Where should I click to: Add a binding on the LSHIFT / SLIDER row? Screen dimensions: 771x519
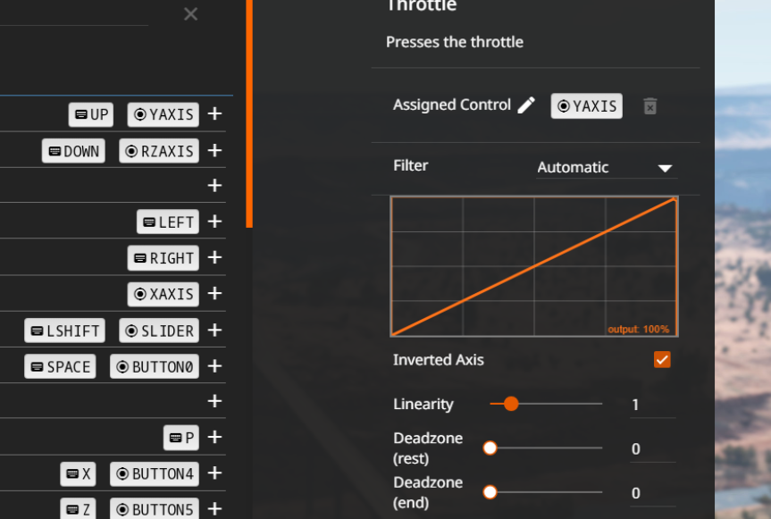pos(214,331)
